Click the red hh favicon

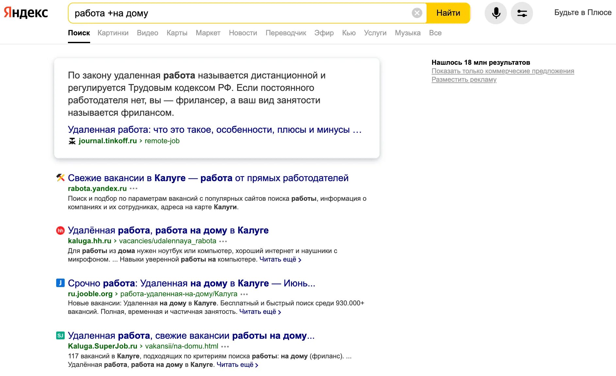[x=60, y=231]
